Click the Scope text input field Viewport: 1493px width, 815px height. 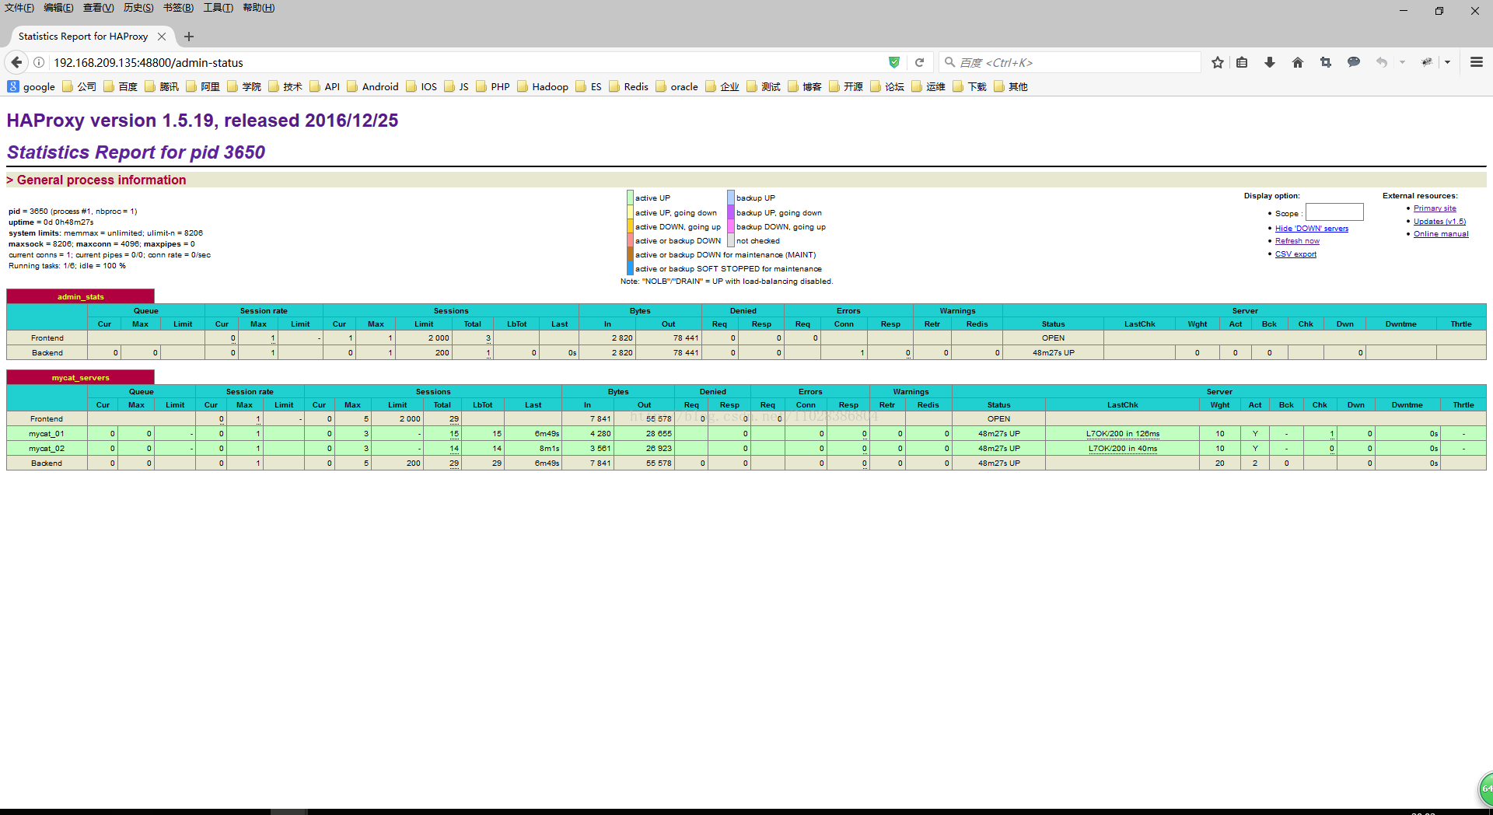pyautogui.click(x=1334, y=212)
